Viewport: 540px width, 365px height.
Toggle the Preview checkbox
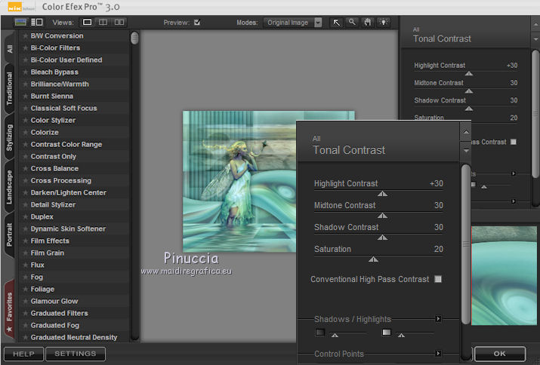click(197, 23)
